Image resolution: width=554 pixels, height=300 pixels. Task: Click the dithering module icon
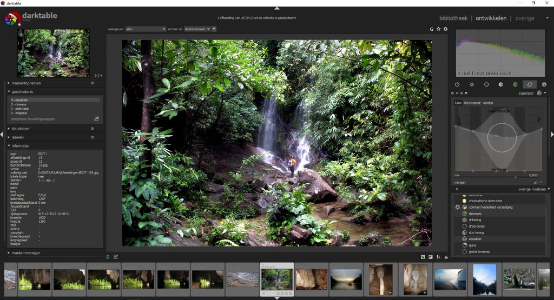465,220
